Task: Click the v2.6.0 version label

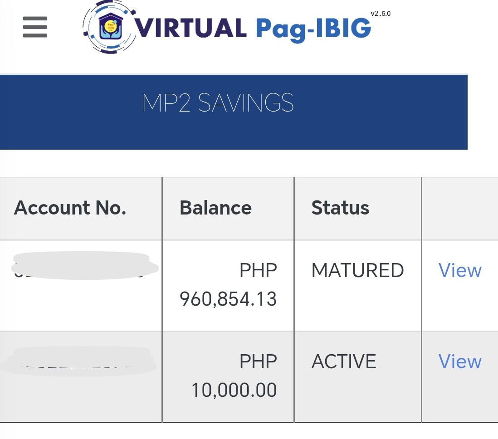Action: point(380,14)
